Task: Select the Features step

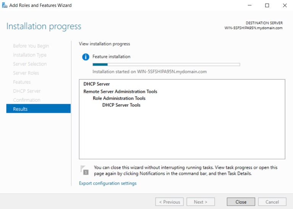Action: tap(22, 82)
